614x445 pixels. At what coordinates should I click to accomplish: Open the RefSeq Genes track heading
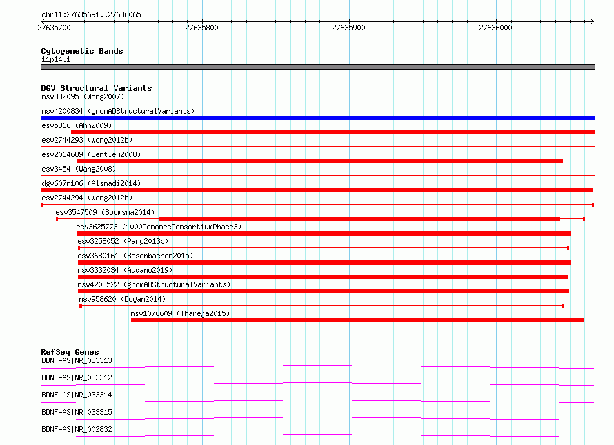[x=70, y=352]
